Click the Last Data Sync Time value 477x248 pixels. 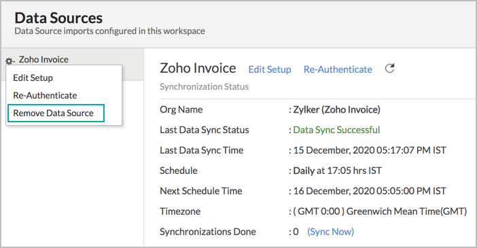pos(370,150)
